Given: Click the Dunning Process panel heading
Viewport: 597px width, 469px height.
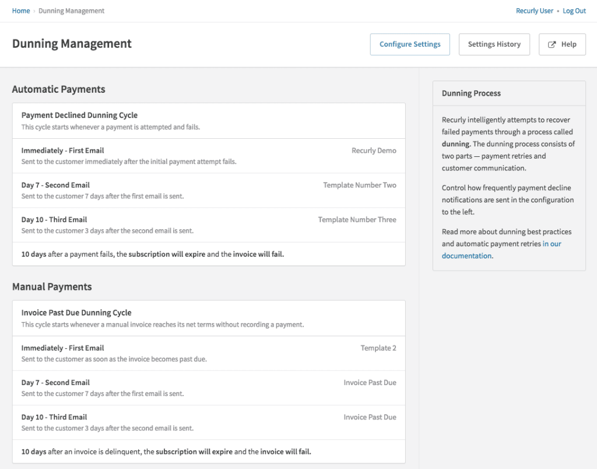Looking at the screenshot, I should (471, 93).
